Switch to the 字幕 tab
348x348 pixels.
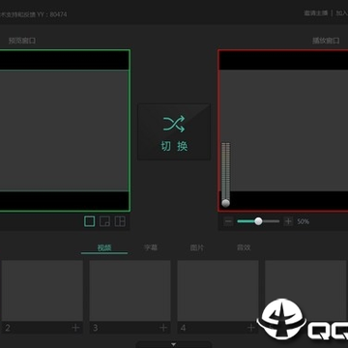[x=151, y=247]
